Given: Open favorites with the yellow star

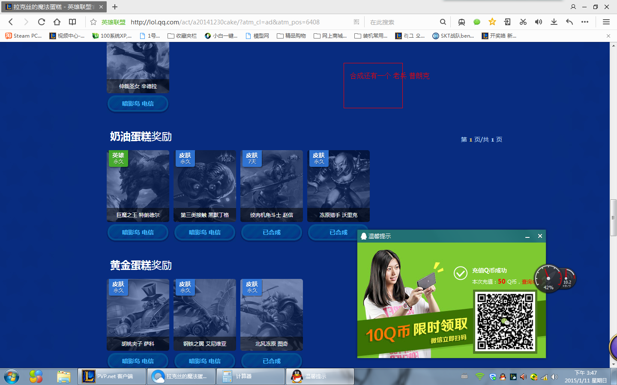Looking at the screenshot, I should [x=492, y=22].
